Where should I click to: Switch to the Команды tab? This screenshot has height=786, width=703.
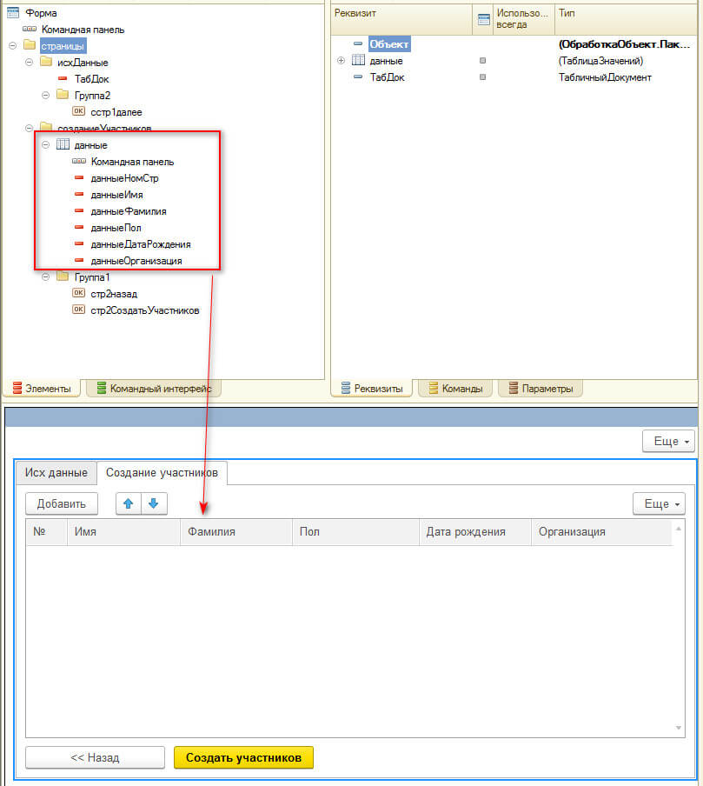tap(455, 389)
